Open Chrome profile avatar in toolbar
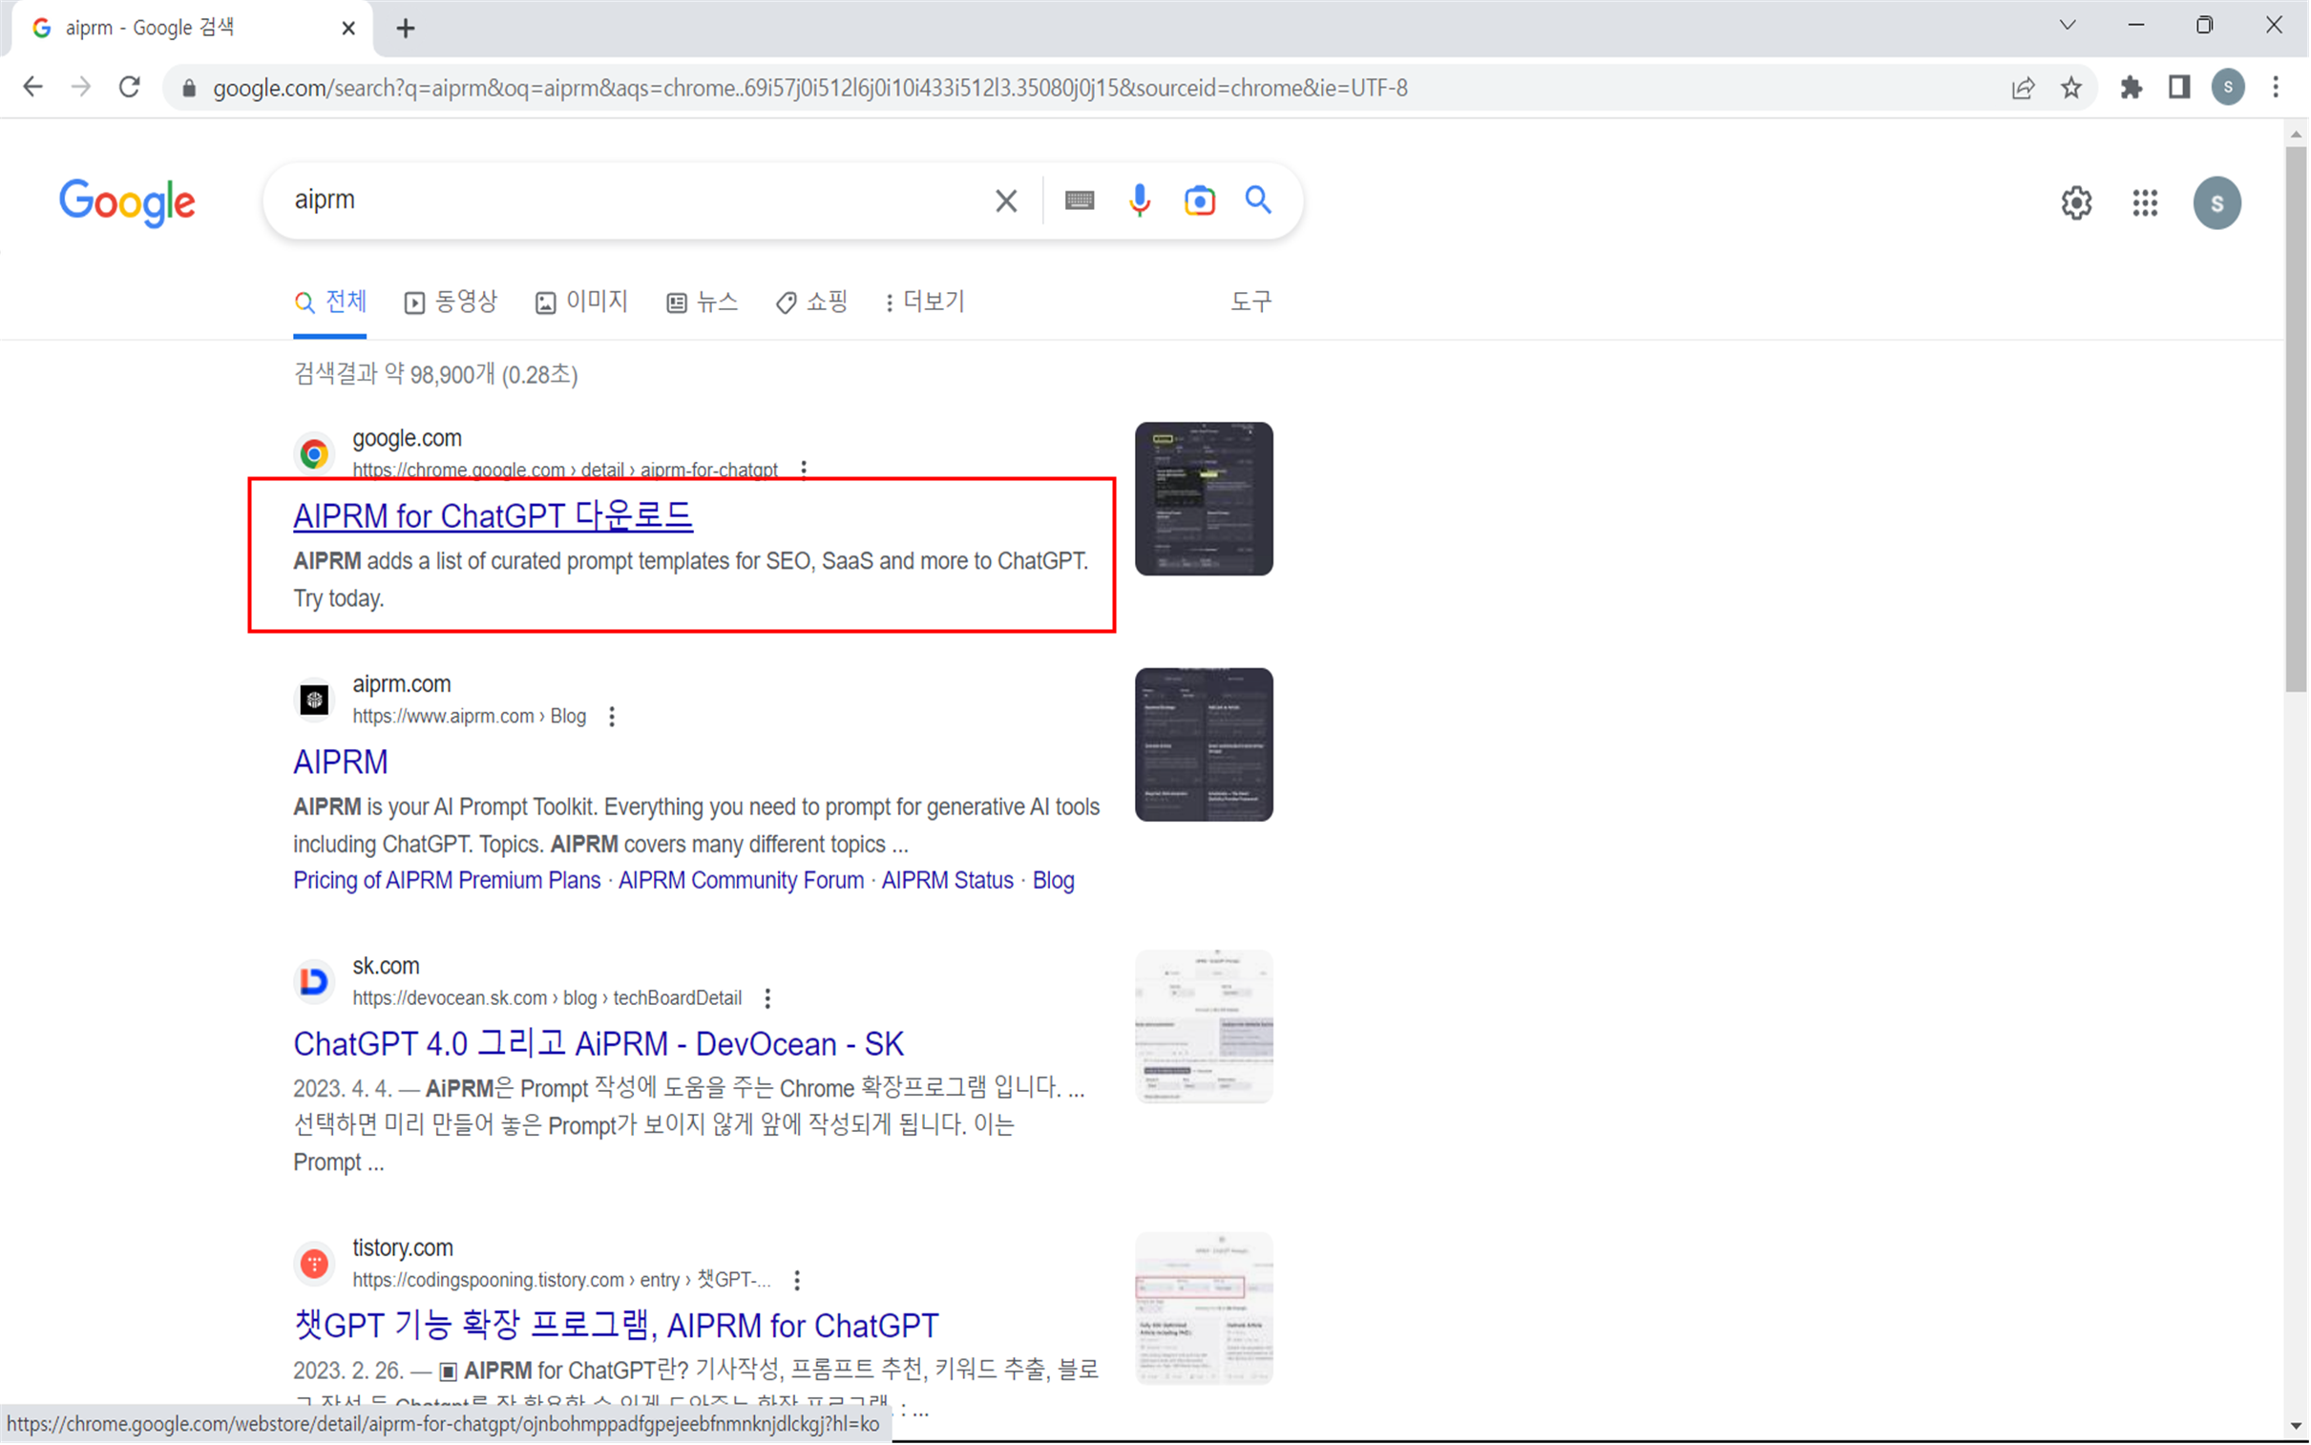 2228,88
